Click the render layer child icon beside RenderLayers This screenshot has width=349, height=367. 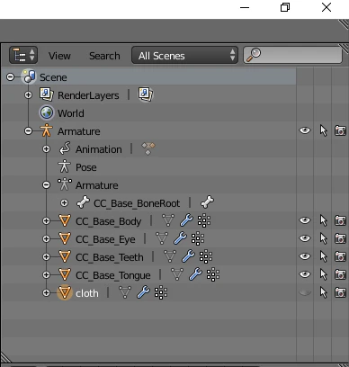tap(146, 94)
